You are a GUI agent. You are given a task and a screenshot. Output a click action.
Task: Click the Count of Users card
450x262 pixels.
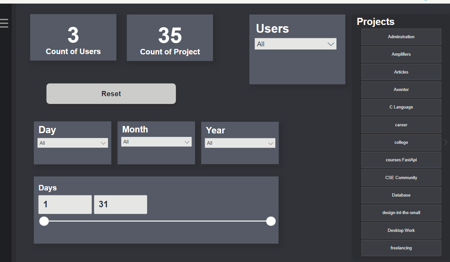(73, 37)
